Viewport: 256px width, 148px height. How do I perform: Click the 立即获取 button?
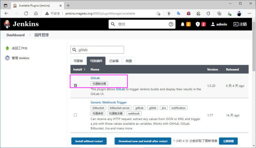(x=228, y=141)
